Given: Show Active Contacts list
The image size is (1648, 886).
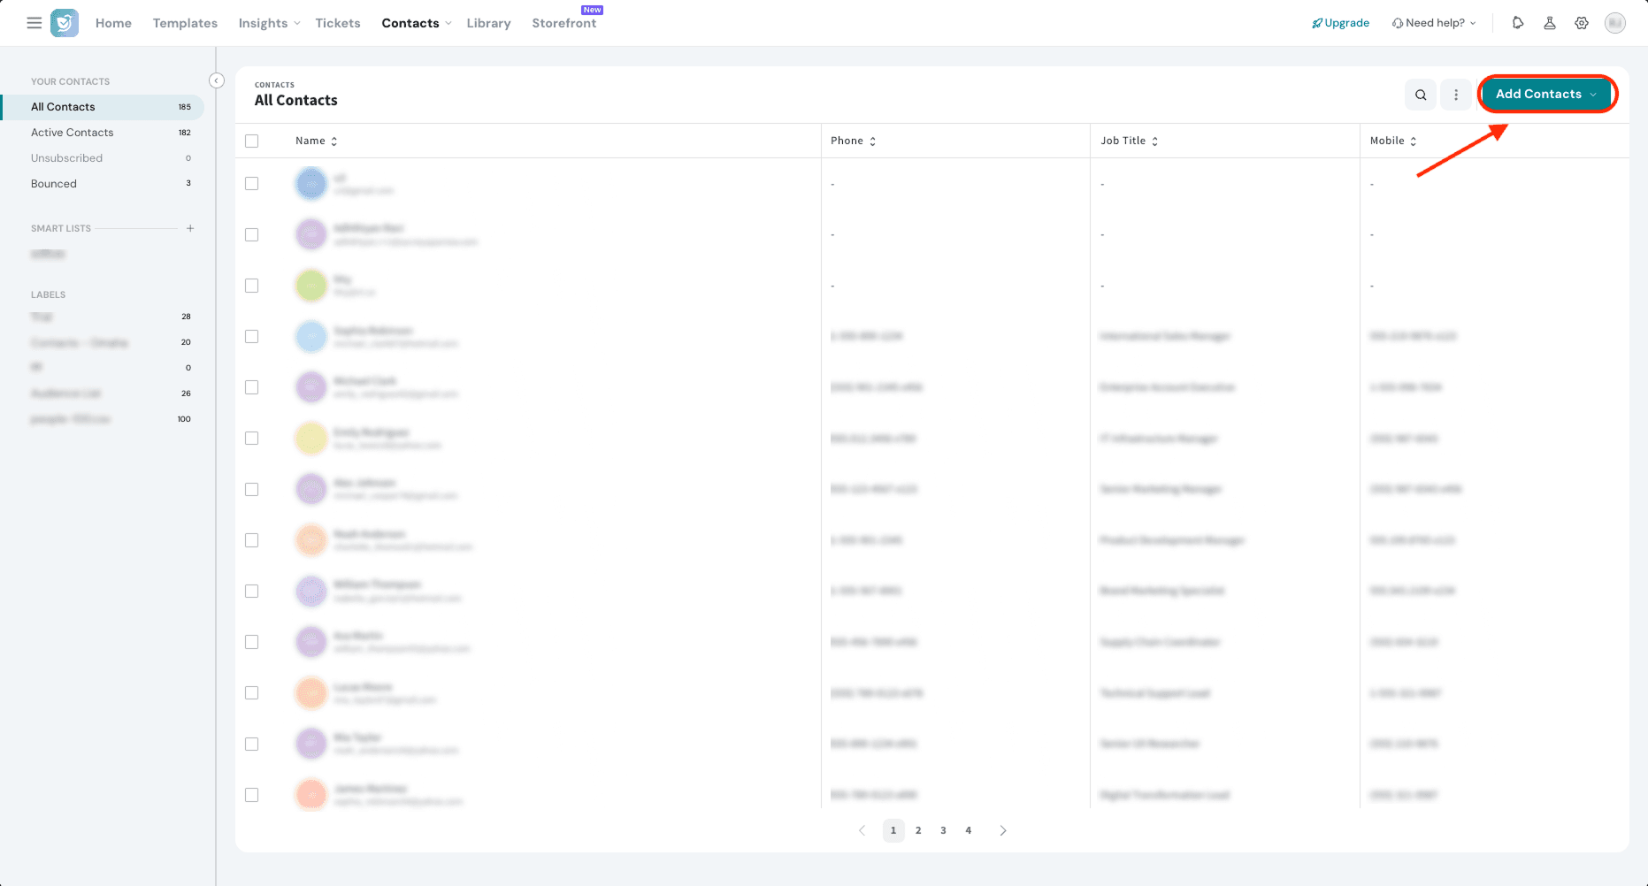Looking at the screenshot, I should click(x=73, y=133).
